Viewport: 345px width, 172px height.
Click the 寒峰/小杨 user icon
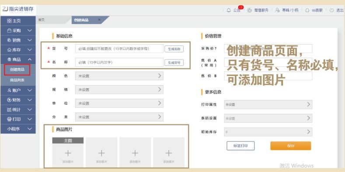278,10
